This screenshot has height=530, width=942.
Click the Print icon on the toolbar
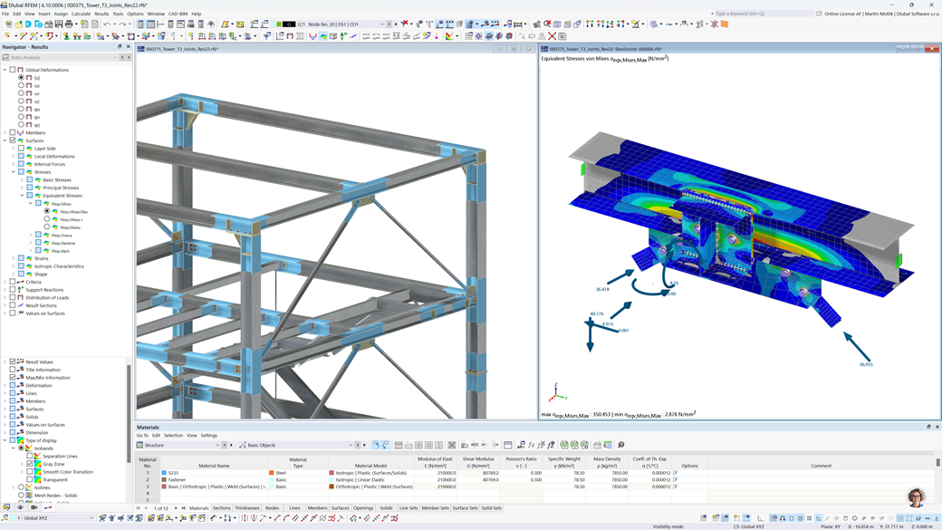click(x=69, y=27)
